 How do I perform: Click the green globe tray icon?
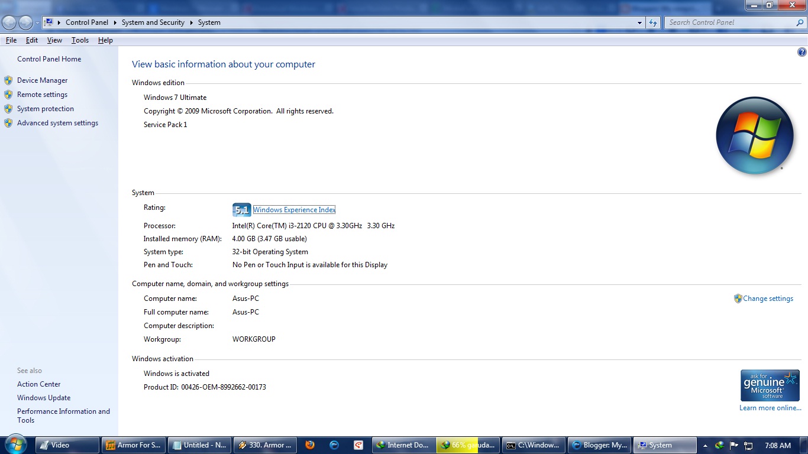719,445
